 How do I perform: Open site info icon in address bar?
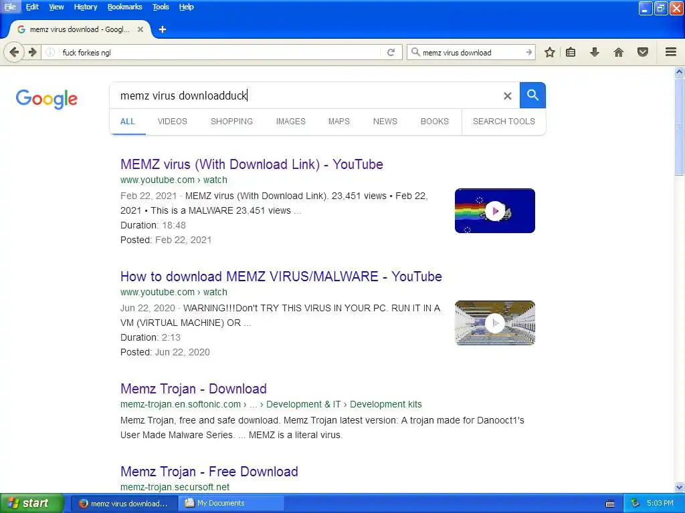pyautogui.click(x=50, y=52)
